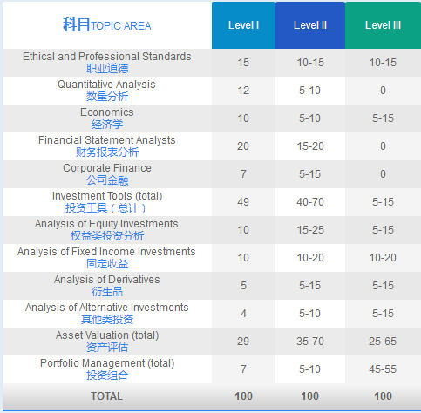Open the 经济学 link
This screenshot has width=421, height=413.
coord(107,125)
